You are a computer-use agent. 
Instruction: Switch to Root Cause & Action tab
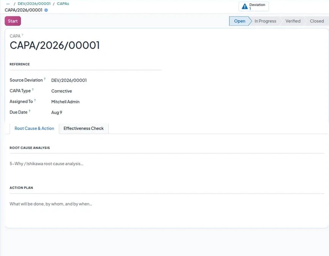(x=34, y=128)
